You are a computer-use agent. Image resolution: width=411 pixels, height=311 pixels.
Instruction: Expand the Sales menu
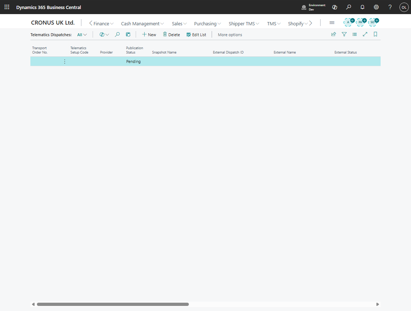point(179,24)
